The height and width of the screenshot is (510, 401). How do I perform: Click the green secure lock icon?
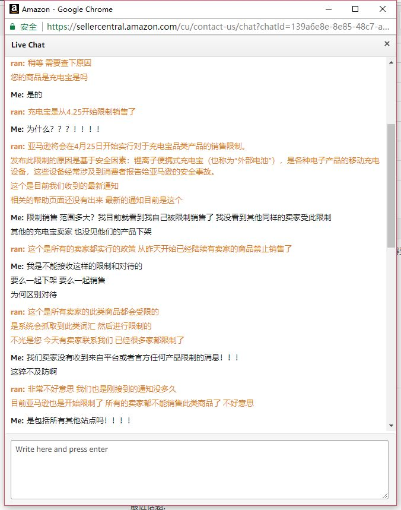(12, 27)
